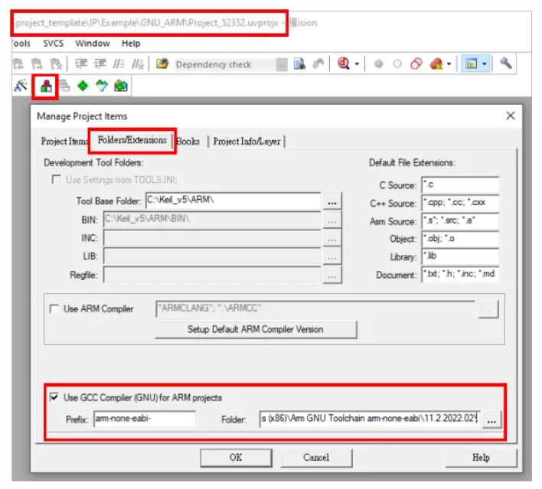Open Manage Multi-Project Workspace stacked windows icon

[64, 86]
